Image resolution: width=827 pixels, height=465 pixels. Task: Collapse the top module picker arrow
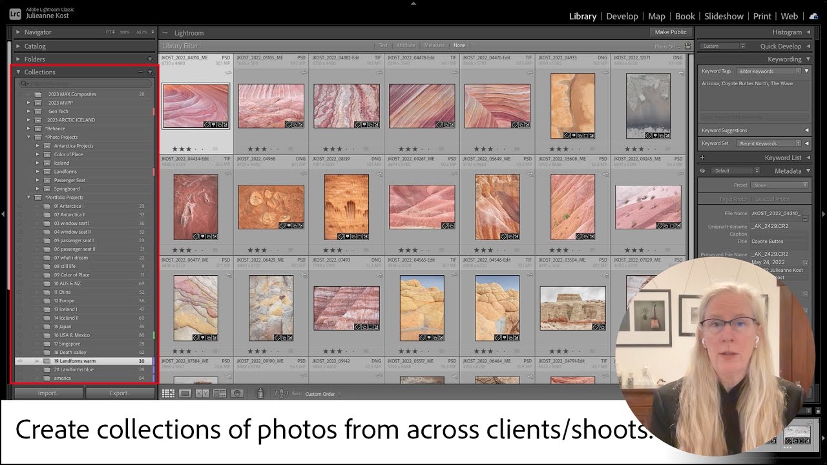pyautogui.click(x=413, y=3)
